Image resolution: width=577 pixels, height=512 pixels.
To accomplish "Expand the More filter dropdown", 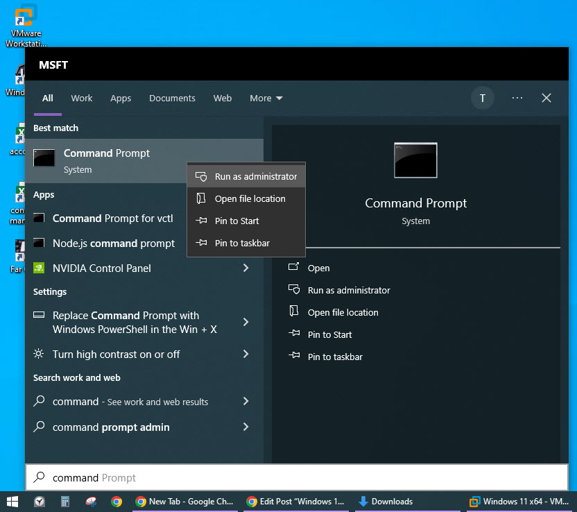I will pos(266,99).
